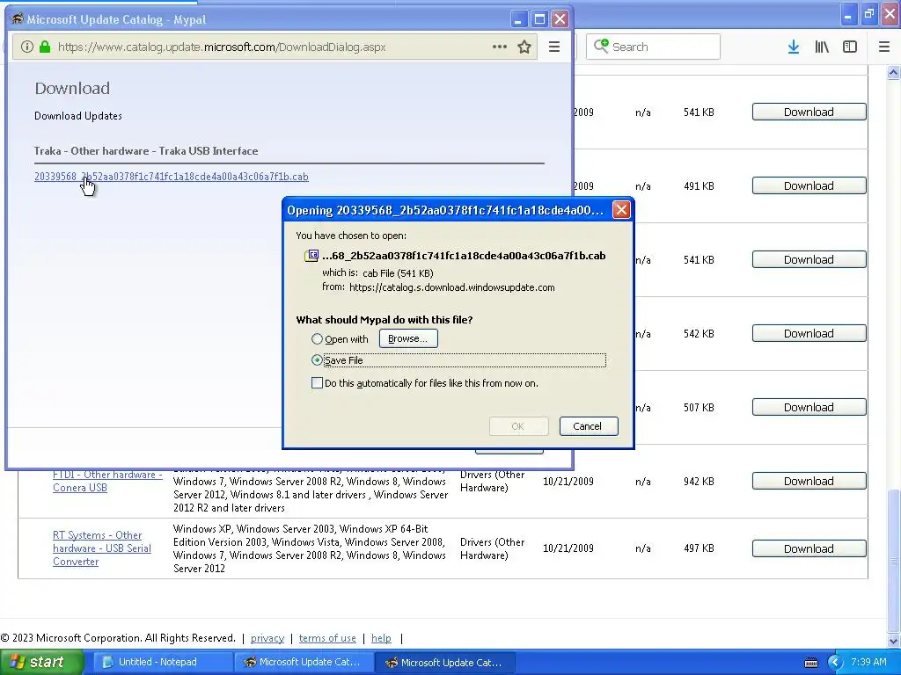The height and width of the screenshot is (675, 901).
Task: Open the popup window hamburger menu
Action: point(554,47)
